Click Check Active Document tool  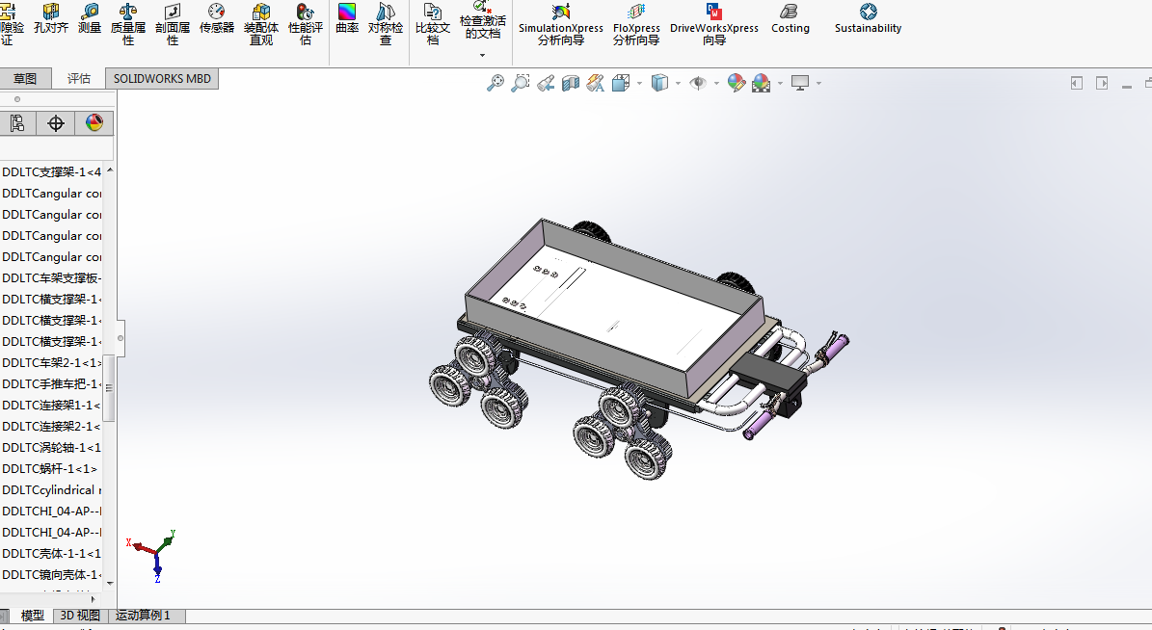coord(483,20)
